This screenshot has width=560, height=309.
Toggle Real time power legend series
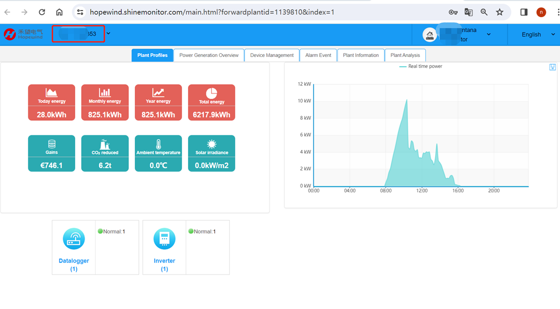click(x=421, y=66)
